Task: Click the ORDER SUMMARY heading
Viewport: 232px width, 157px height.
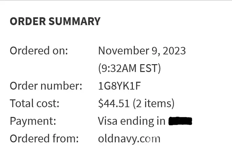Action: pyautogui.click(x=55, y=21)
